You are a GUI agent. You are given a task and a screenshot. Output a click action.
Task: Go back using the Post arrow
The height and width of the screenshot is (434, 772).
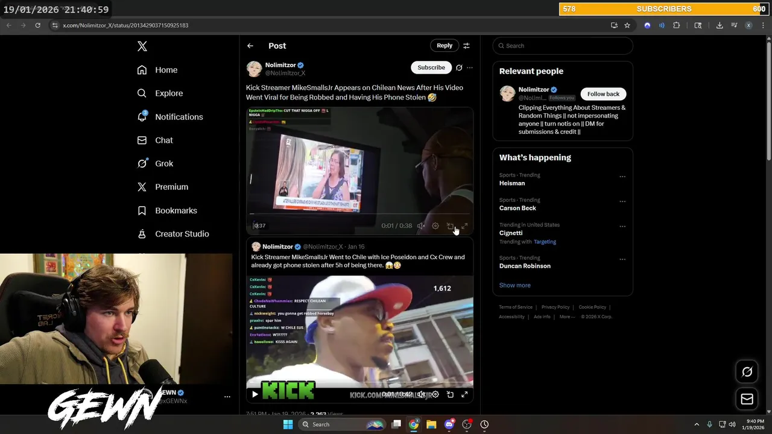pos(250,46)
